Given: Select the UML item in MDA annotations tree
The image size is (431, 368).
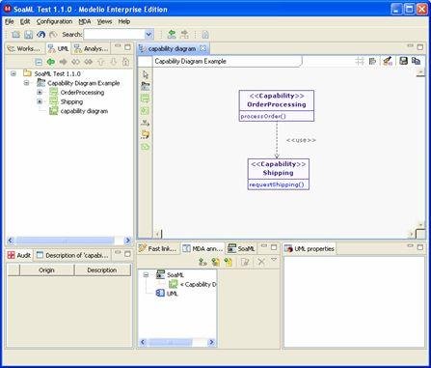Looking at the screenshot, I should 172,294.
